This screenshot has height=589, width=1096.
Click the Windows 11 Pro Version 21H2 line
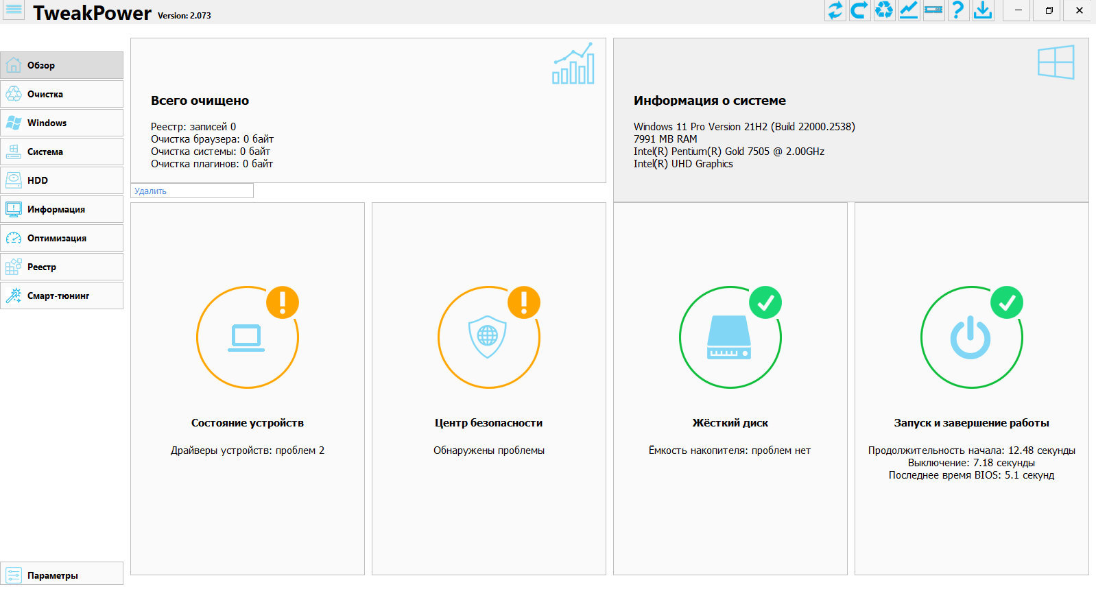pyautogui.click(x=744, y=127)
